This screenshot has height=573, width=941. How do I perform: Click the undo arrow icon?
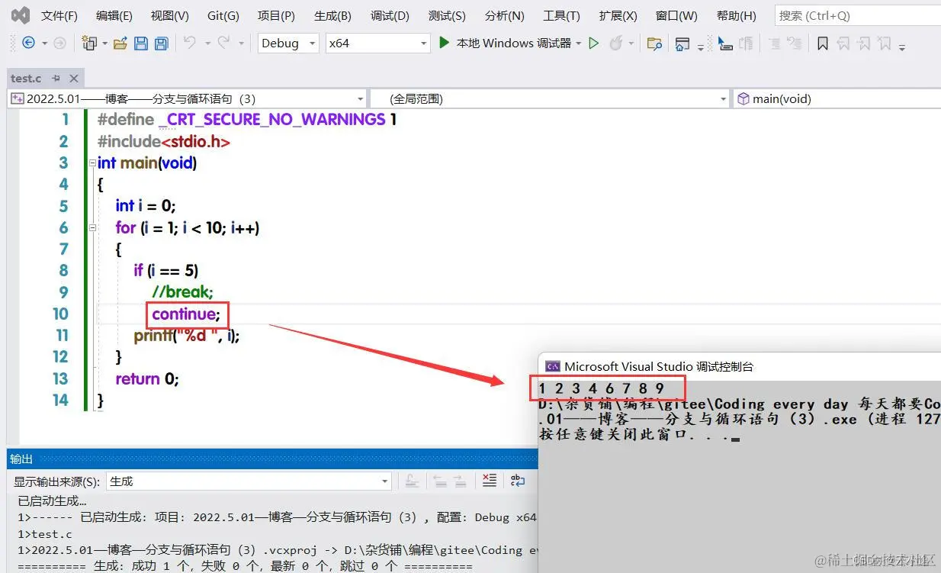(189, 43)
